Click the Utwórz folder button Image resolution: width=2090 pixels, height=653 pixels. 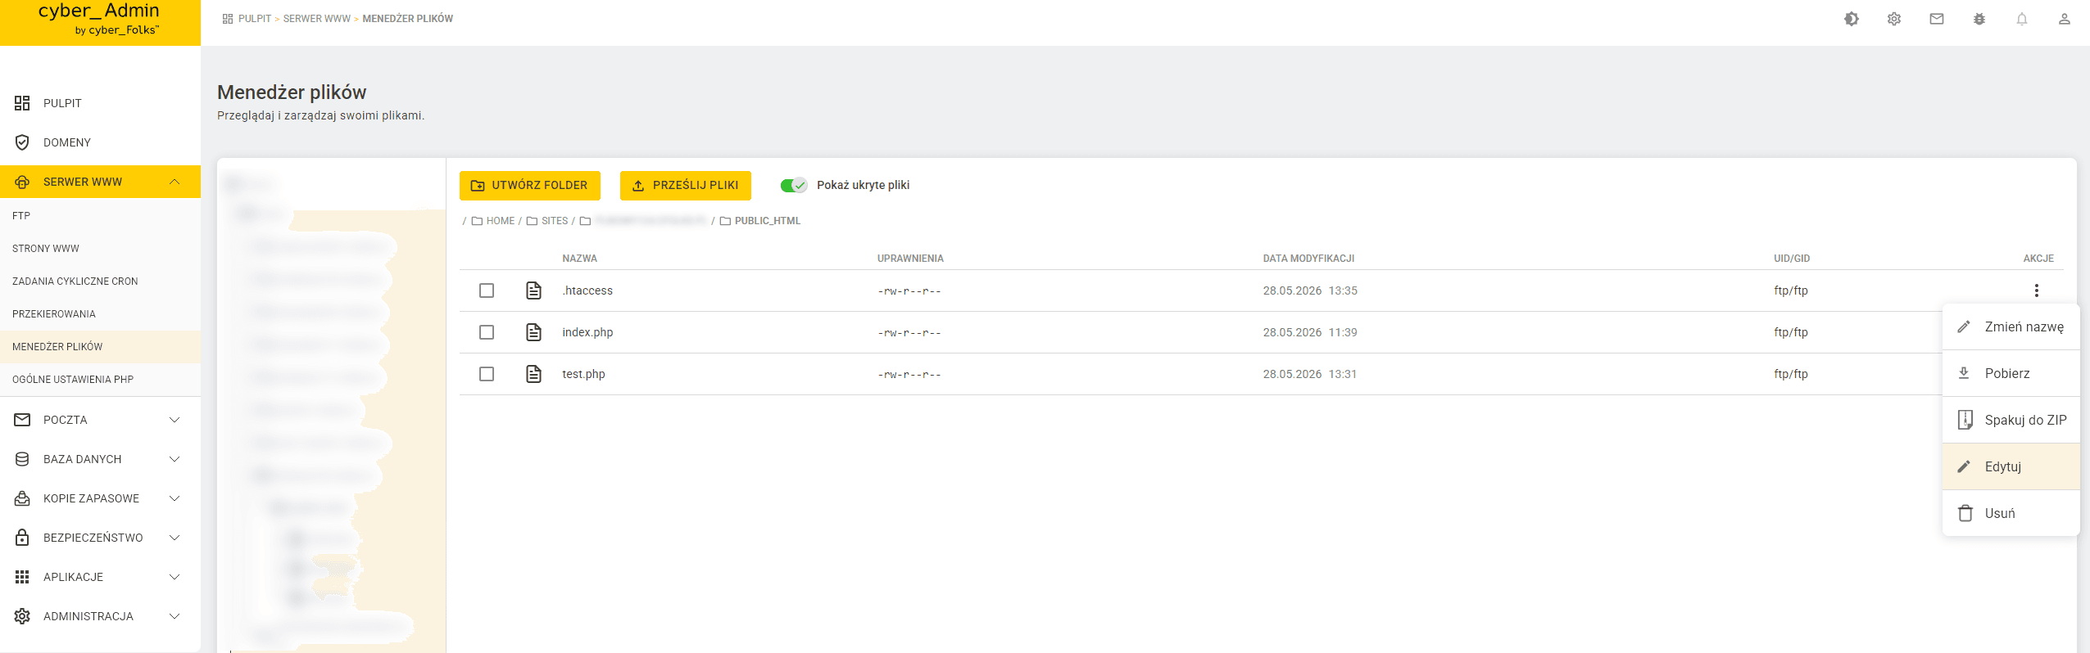530,186
